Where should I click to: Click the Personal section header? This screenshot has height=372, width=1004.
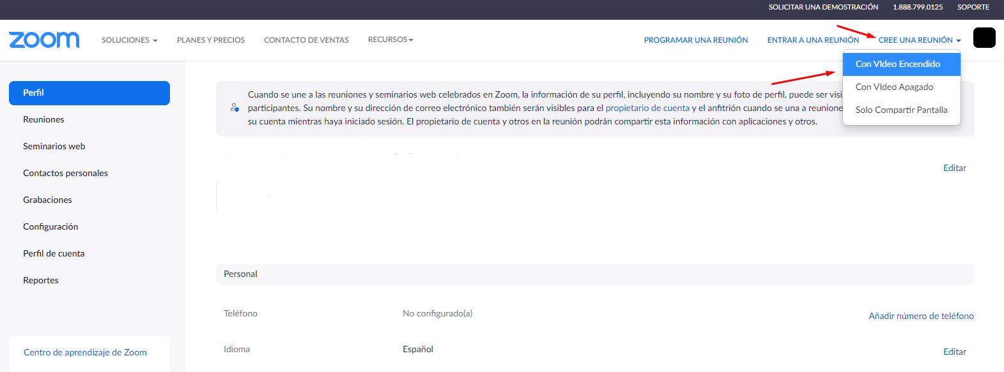click(x=595, y=274)
